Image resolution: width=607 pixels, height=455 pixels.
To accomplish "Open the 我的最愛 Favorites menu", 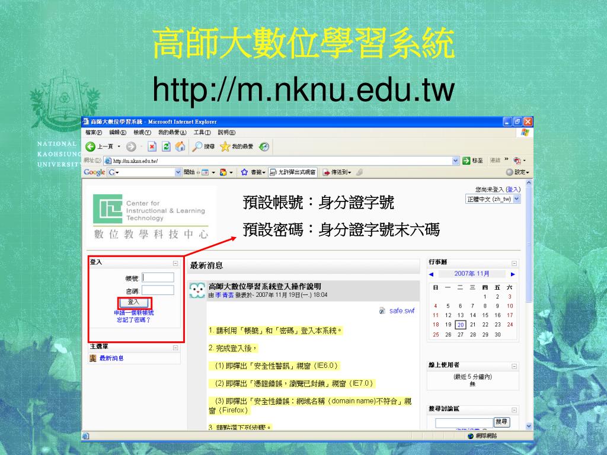I will coord(172,132).
